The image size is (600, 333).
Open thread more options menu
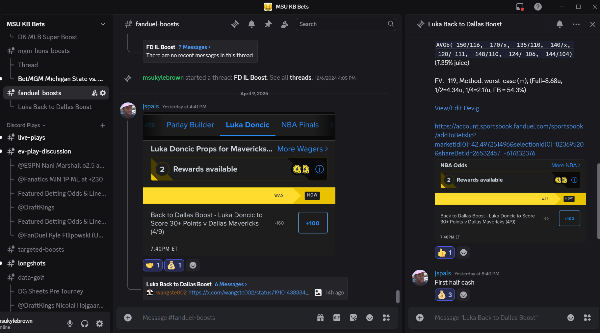point(576,24)
